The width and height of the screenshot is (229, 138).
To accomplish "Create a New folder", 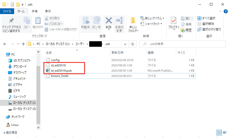I will pyautogui.click(x=133, y=24).
